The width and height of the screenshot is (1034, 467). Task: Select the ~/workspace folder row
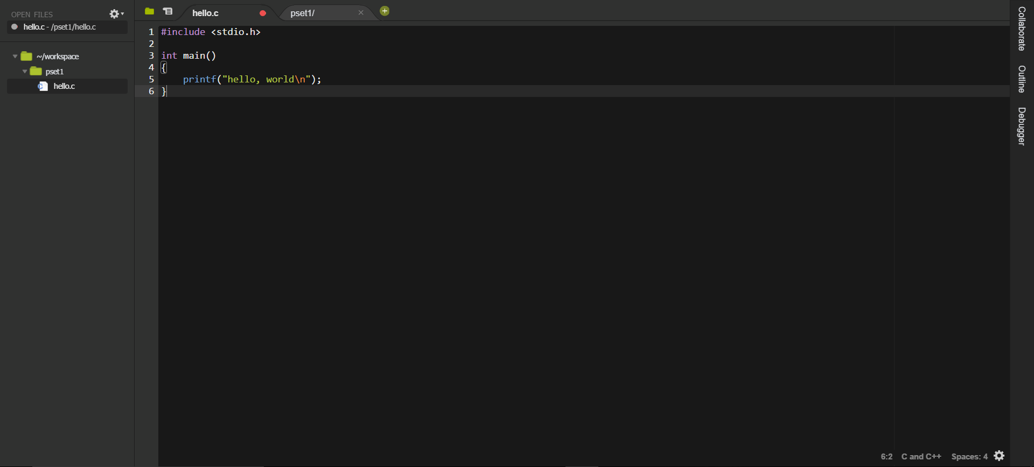(67, 57)
